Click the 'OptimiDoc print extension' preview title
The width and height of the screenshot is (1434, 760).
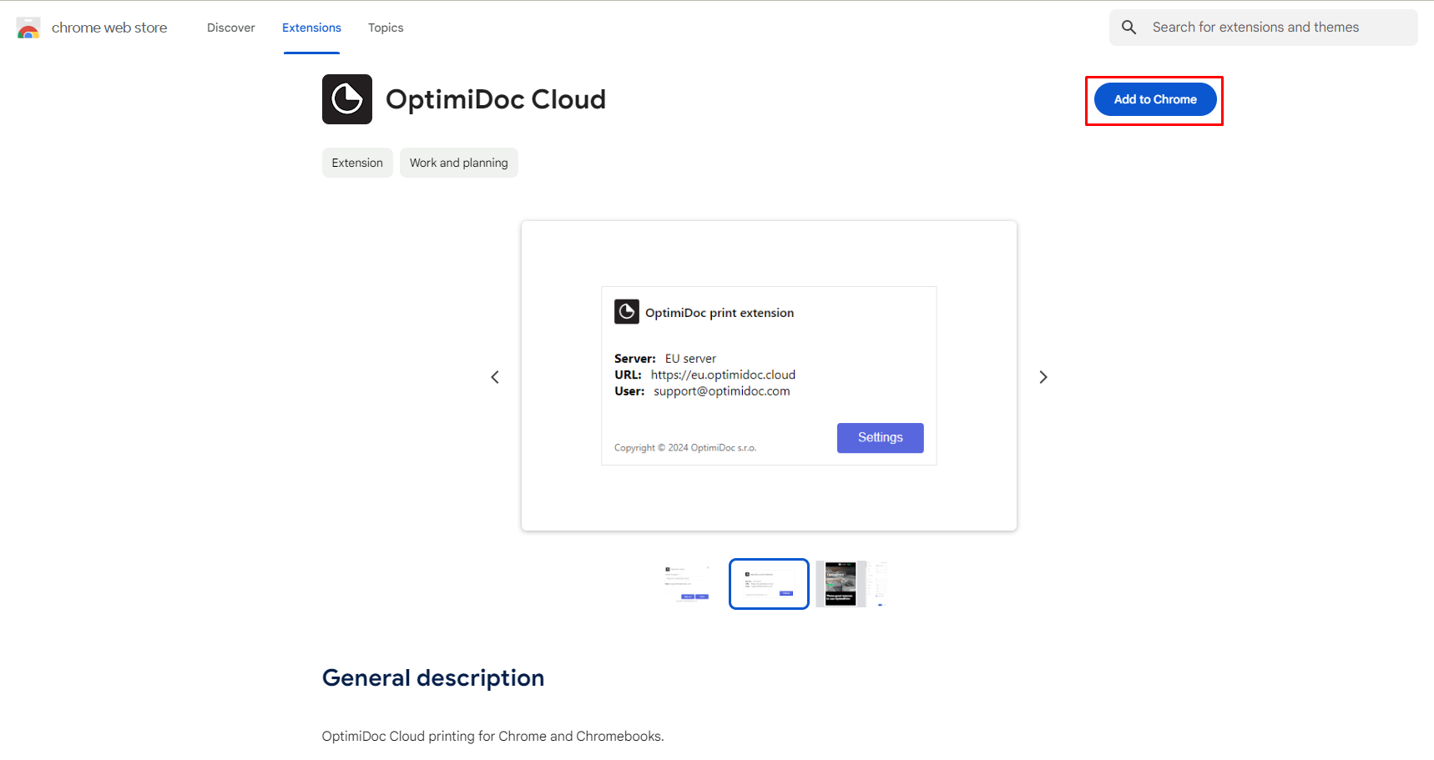(720, 313)
